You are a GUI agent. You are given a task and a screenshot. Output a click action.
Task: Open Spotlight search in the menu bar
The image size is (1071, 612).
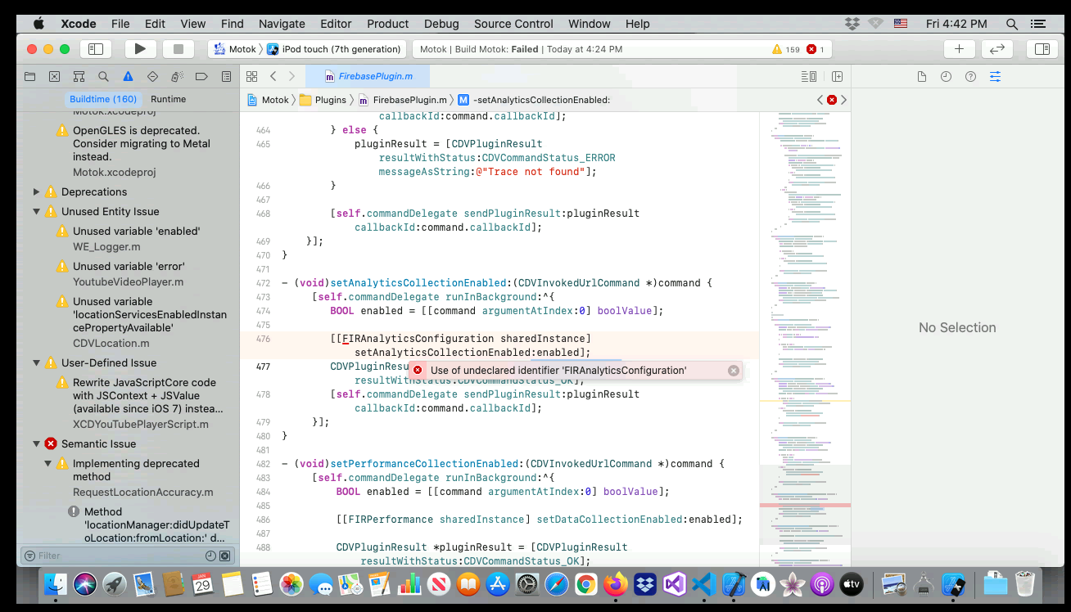pos(1012,24)
